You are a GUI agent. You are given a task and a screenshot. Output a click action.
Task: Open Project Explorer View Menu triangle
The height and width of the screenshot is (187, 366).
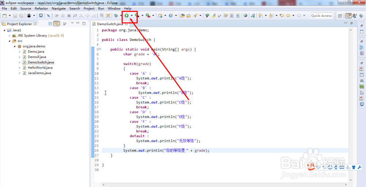(x=72, y=23)
